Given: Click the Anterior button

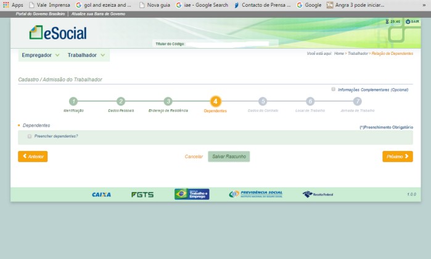Looking at the screenshot, I should click(x=33, y=157).
